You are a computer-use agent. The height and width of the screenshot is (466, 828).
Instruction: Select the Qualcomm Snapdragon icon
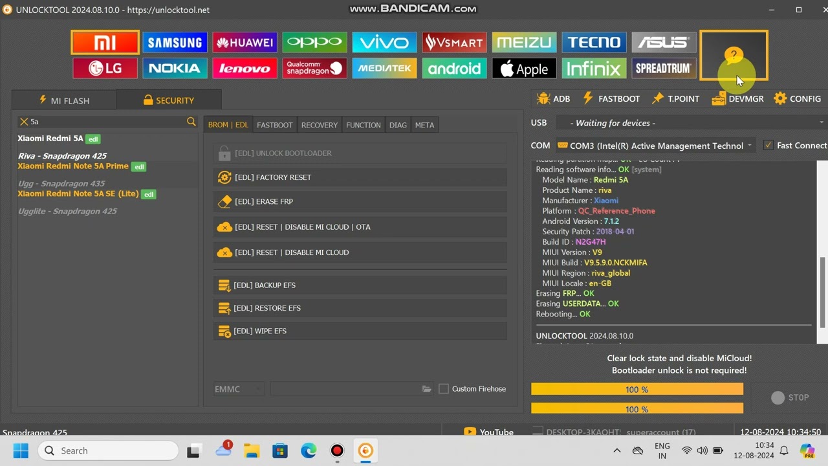pyautogui.click(x=314, y=68)
